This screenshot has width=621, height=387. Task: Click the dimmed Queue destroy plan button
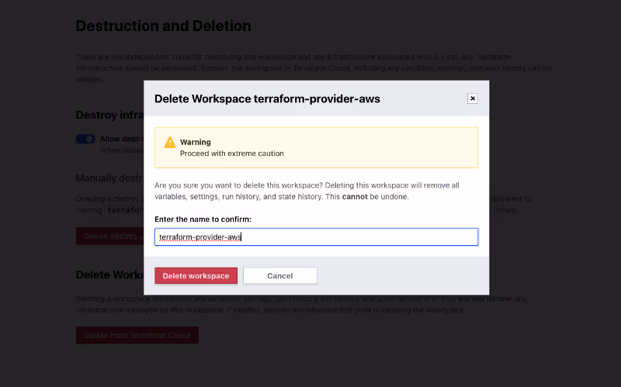(x=109, y=237)
